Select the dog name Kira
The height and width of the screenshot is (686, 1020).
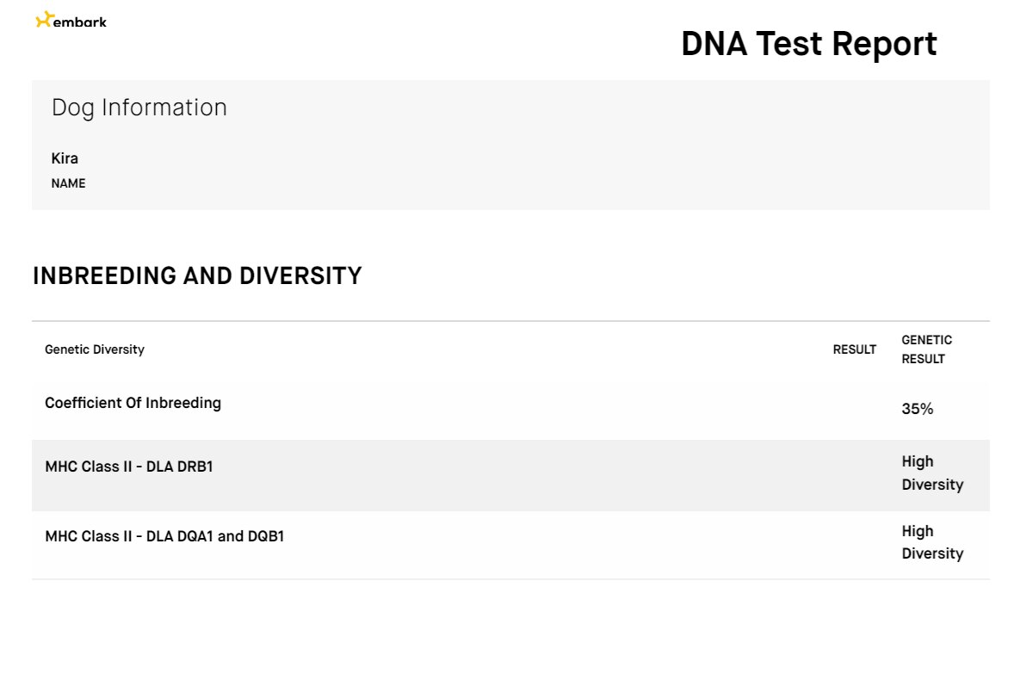click(x=65, y=158)
